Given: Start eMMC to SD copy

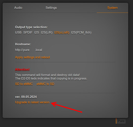Looking at the screenshot, I should pos(45,84).
